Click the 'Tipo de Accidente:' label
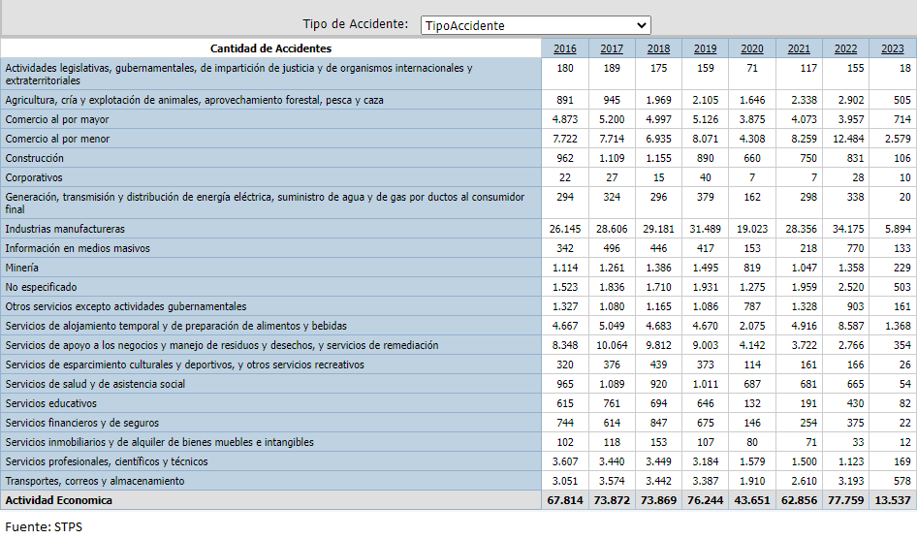This screenshot has width=917, height=539. pos(356,24)
